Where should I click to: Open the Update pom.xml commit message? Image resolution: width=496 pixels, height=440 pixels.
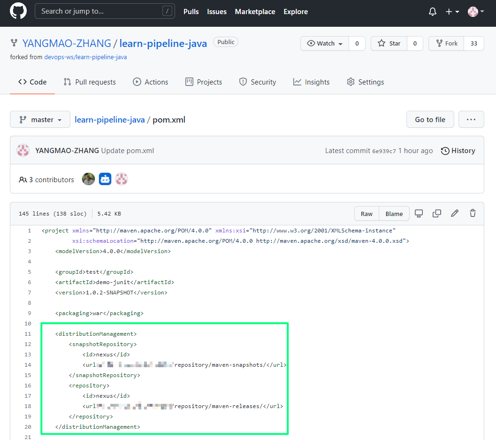click(x=128, y=151)
